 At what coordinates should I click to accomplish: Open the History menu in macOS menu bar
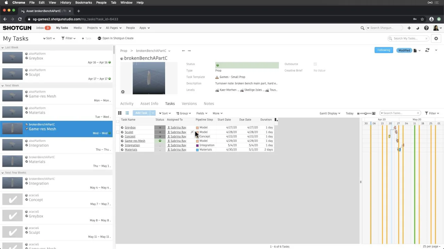[x=66, y=2]
